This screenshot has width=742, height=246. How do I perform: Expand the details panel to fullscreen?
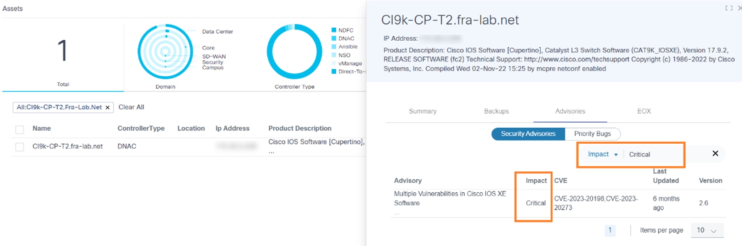coord(729,8)
